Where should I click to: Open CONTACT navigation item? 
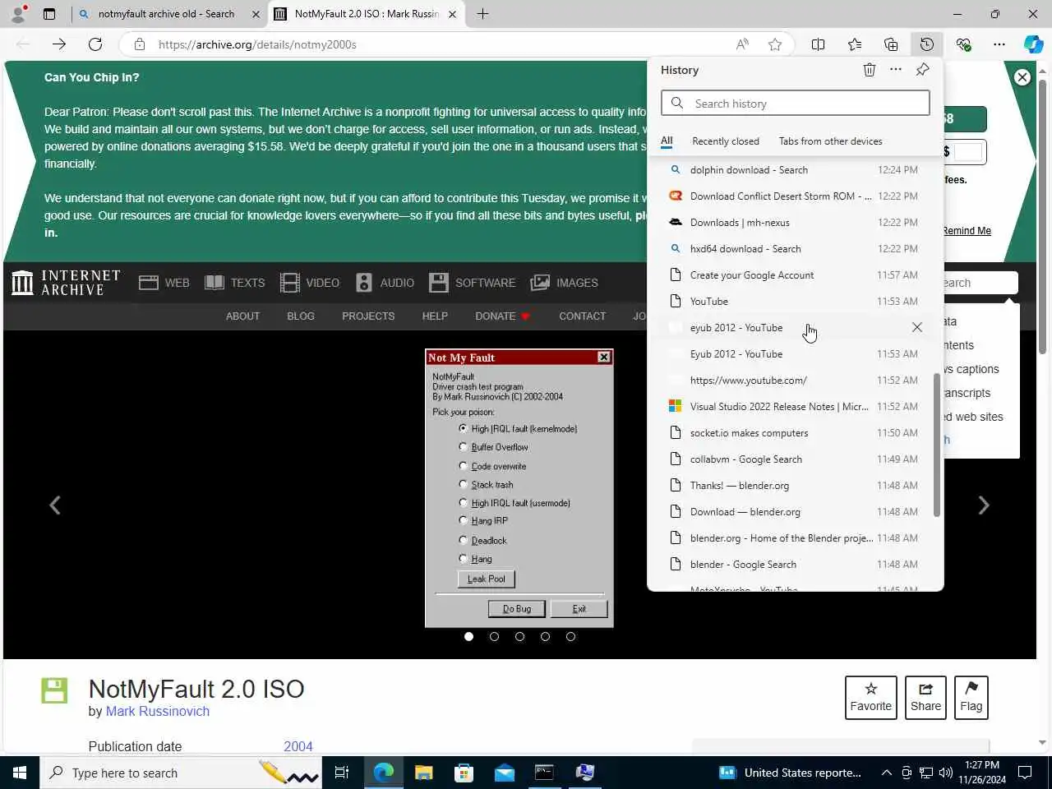coord(582,316)
